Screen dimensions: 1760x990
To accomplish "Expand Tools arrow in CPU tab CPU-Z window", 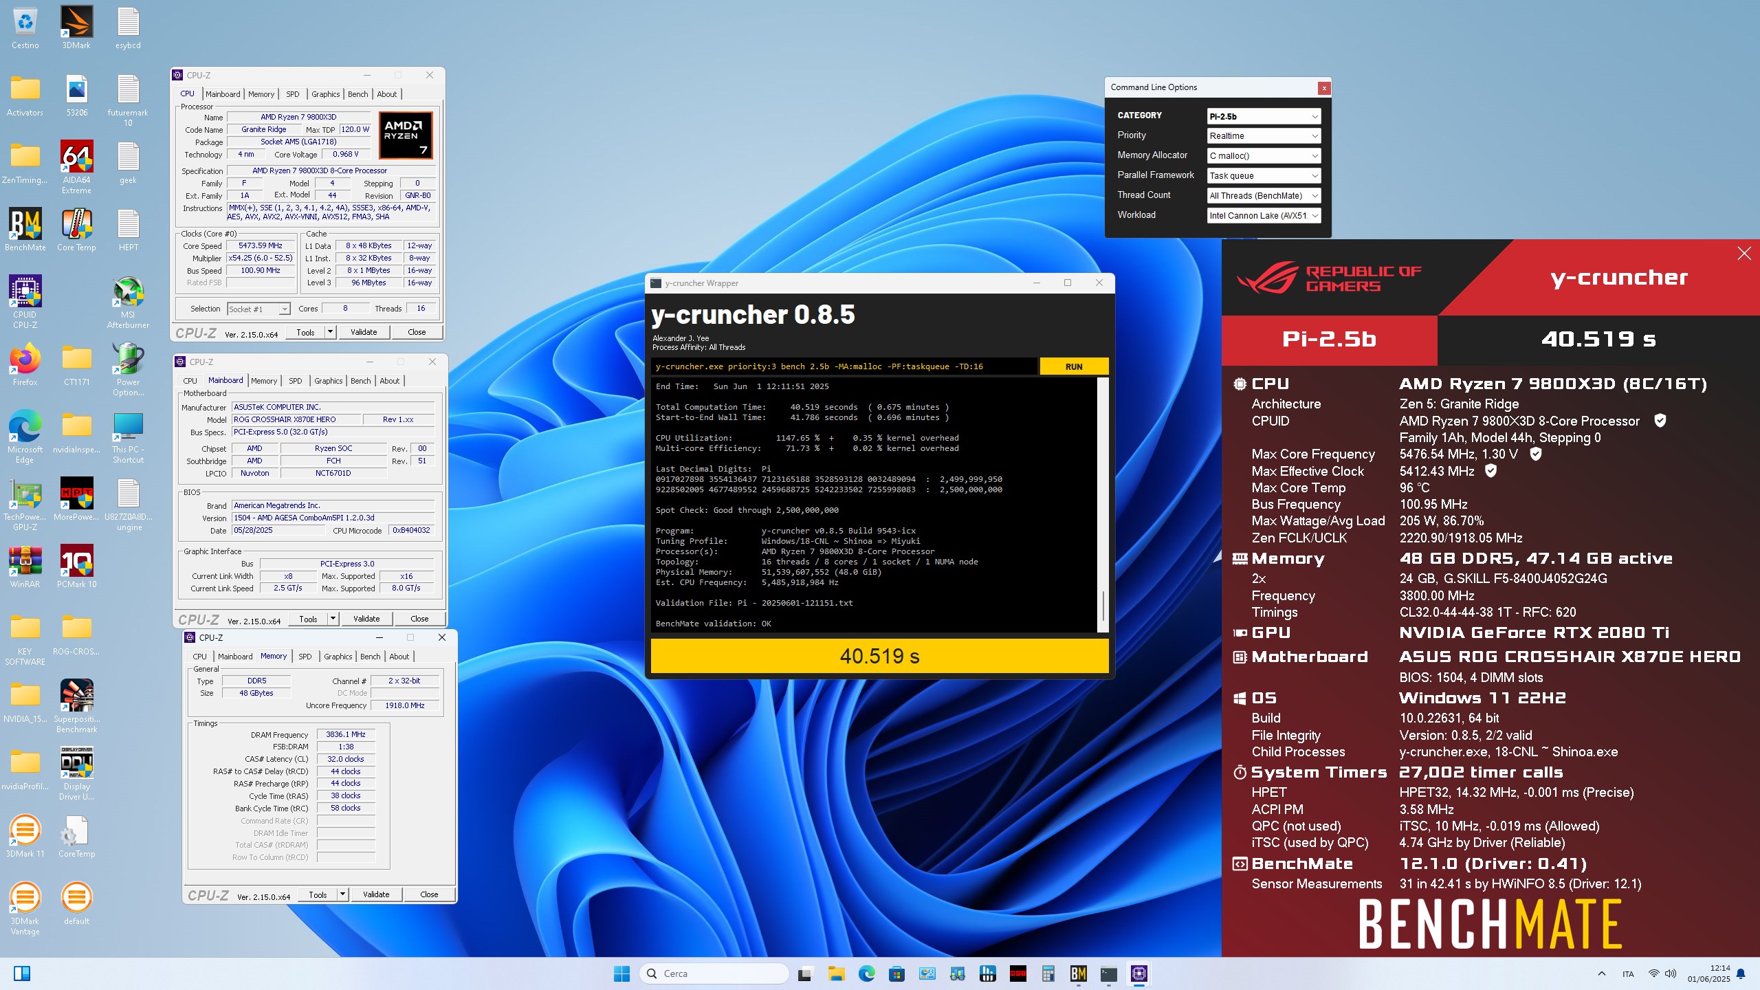I will (330, 332).
